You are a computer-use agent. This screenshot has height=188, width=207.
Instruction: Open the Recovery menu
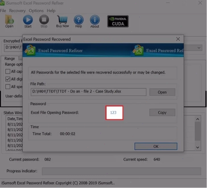17,11
